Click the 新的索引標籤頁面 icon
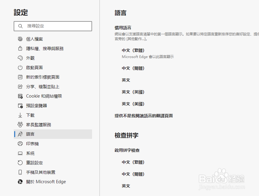 [20, 77]
